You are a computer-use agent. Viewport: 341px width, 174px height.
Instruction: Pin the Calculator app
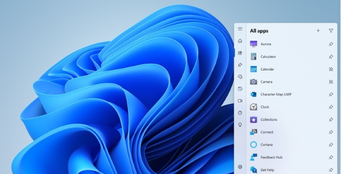pos(331,57)
